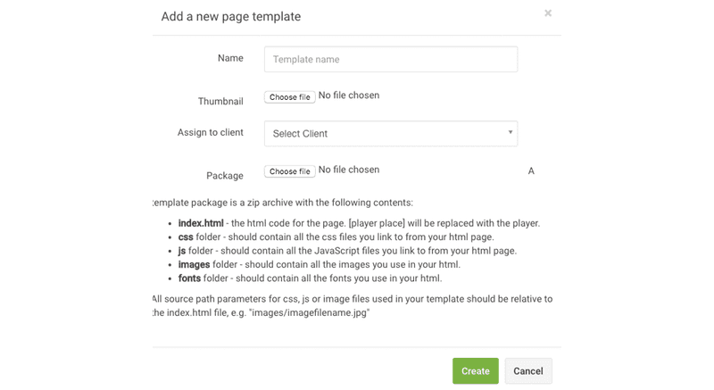Close the Add a new page template dialog
The width and height of the screenshot is (714, 390).
coord(547,13)
